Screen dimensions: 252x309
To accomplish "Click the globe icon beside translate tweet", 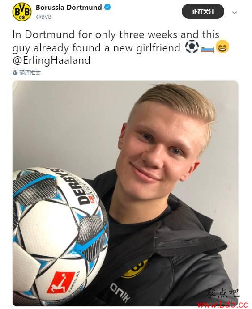I will pyautogui.click(x=15, y=73).
